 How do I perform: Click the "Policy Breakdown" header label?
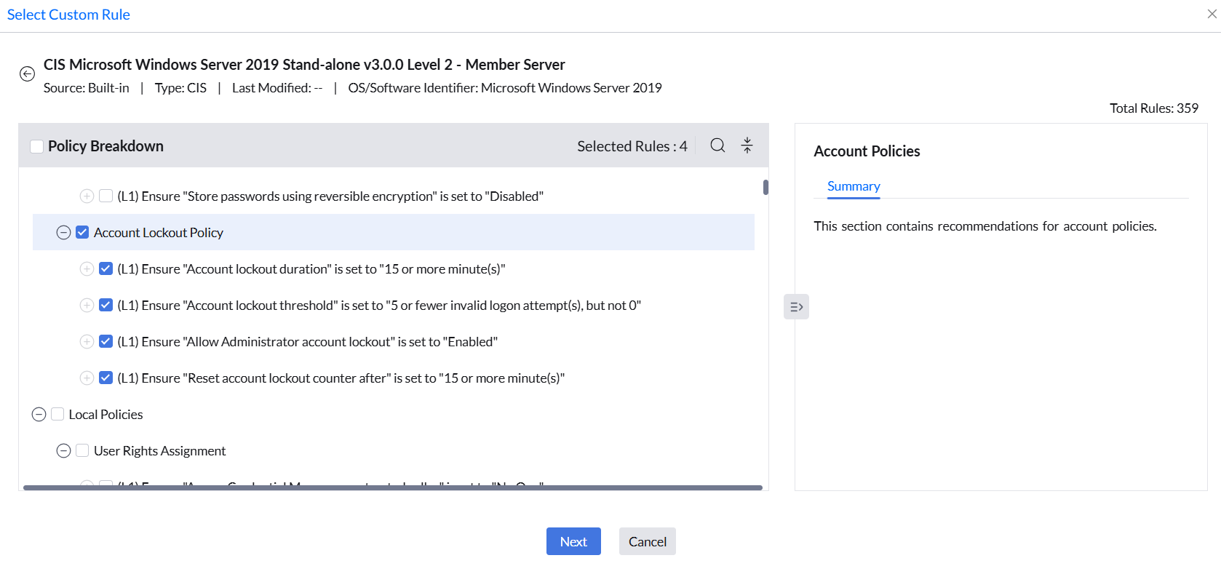click(x=106, y=146)
